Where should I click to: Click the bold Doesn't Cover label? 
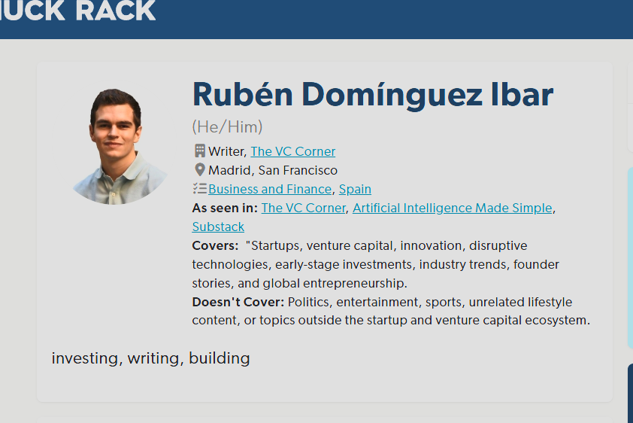[238, 302]
